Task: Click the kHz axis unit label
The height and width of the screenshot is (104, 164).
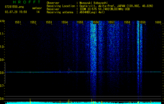Action: [x=2, y=21]
